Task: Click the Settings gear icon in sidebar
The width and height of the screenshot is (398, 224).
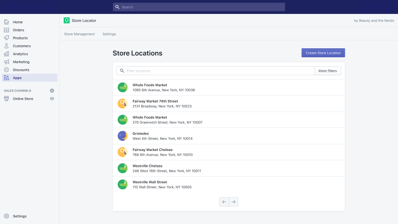Action: coord(6,216)
